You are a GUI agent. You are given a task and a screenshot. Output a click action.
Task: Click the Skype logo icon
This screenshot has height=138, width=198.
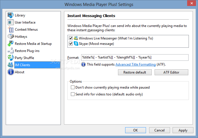point(76,43)
